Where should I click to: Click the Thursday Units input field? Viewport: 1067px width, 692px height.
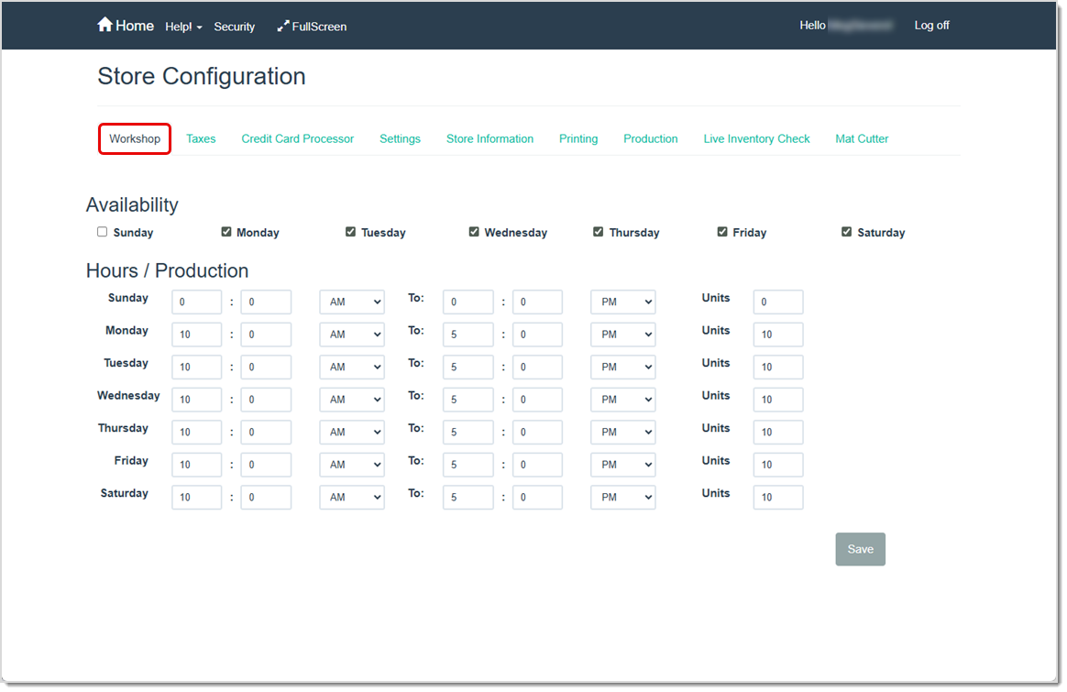[777, 432]
